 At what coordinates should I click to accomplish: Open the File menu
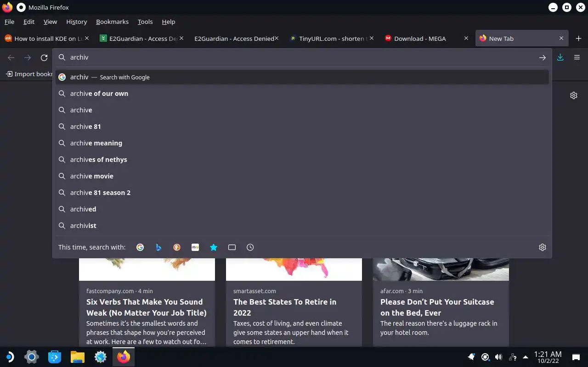[9, 22]
